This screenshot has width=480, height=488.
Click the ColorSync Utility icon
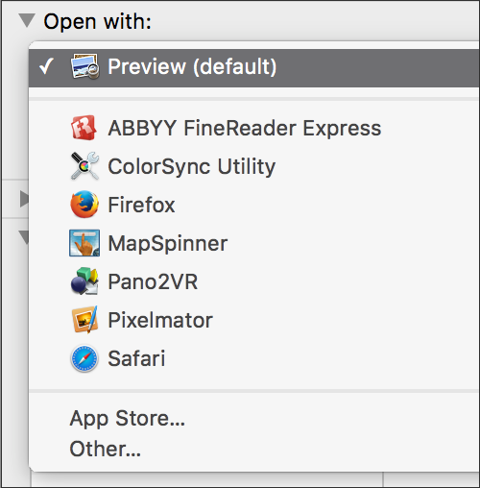tap(84, 166)
